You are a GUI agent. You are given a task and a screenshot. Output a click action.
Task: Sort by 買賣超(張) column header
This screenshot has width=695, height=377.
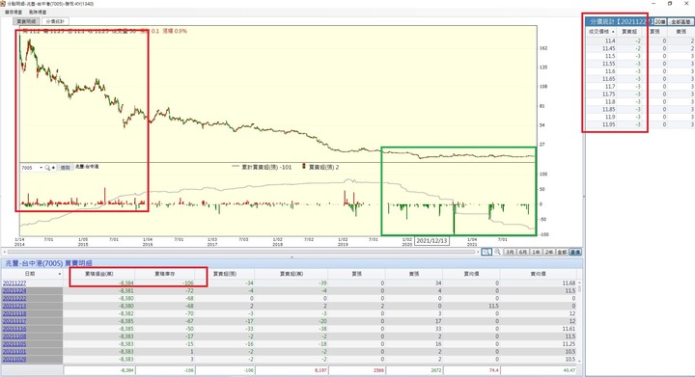pos(225,274)
